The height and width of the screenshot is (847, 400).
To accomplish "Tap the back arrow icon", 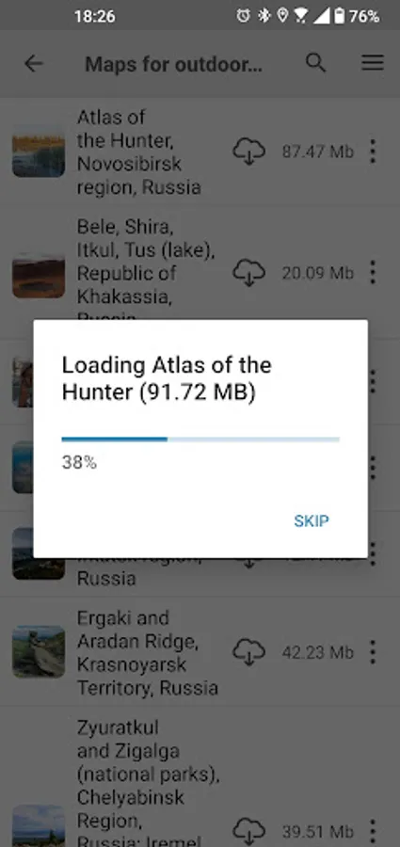I will pos(34,64).
